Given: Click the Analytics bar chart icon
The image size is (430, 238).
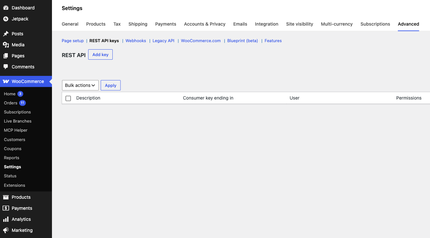Looking at the screenshot, I should pos(6,219).
